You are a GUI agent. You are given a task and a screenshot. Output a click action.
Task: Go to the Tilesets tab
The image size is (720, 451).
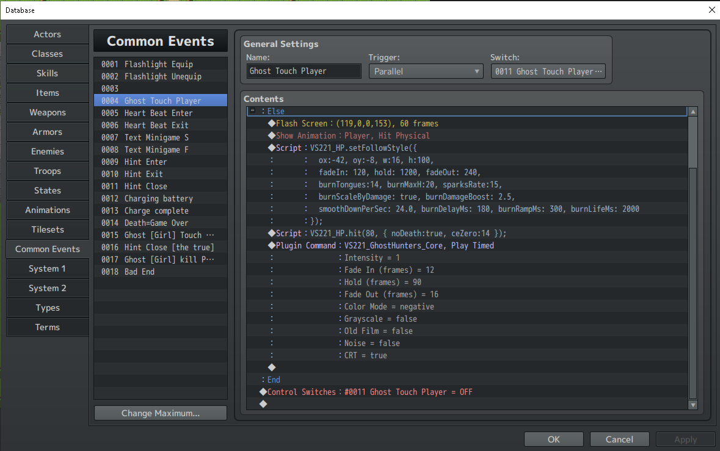pos(47,229)
